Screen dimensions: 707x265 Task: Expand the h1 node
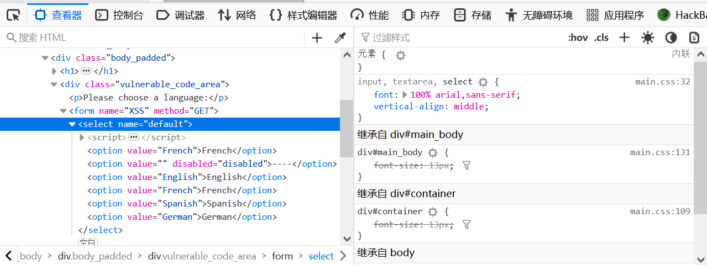click(54, 71)
